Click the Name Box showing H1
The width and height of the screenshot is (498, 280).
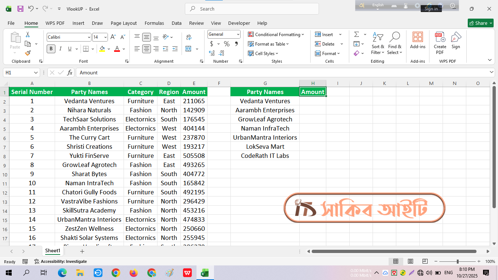pos(17,73)
